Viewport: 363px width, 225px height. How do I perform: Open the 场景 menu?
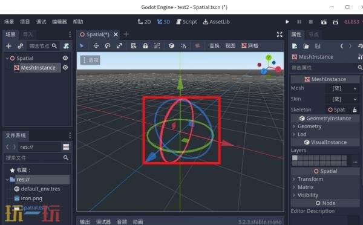[x=9, y=22]
